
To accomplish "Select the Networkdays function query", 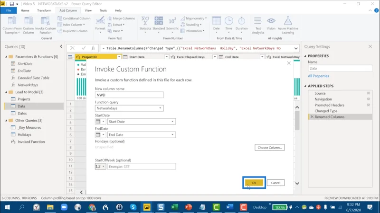I will point(28,85).
